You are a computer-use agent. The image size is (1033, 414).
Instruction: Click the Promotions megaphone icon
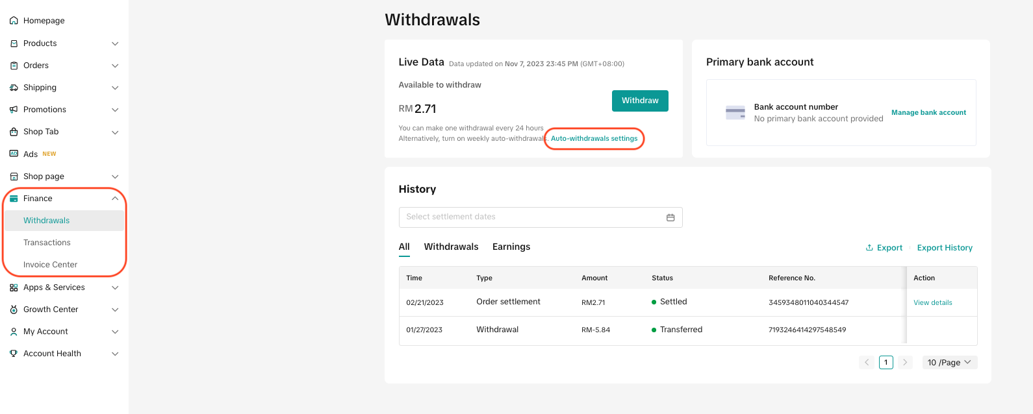click(14, 110)
